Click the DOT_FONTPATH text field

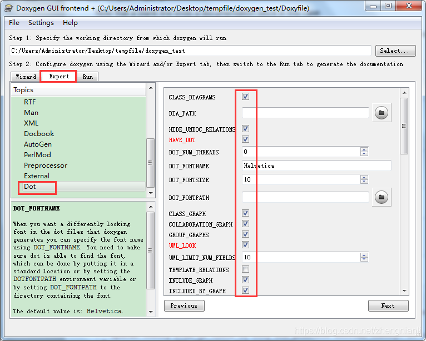click(305, 197)
